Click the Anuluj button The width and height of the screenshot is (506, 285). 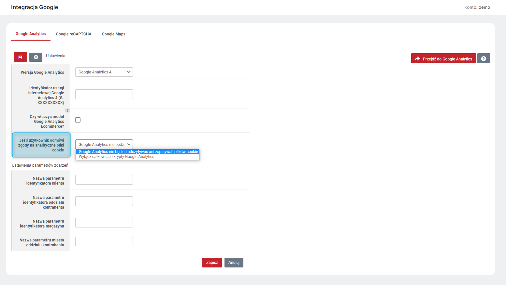click(x=234, y=263)
